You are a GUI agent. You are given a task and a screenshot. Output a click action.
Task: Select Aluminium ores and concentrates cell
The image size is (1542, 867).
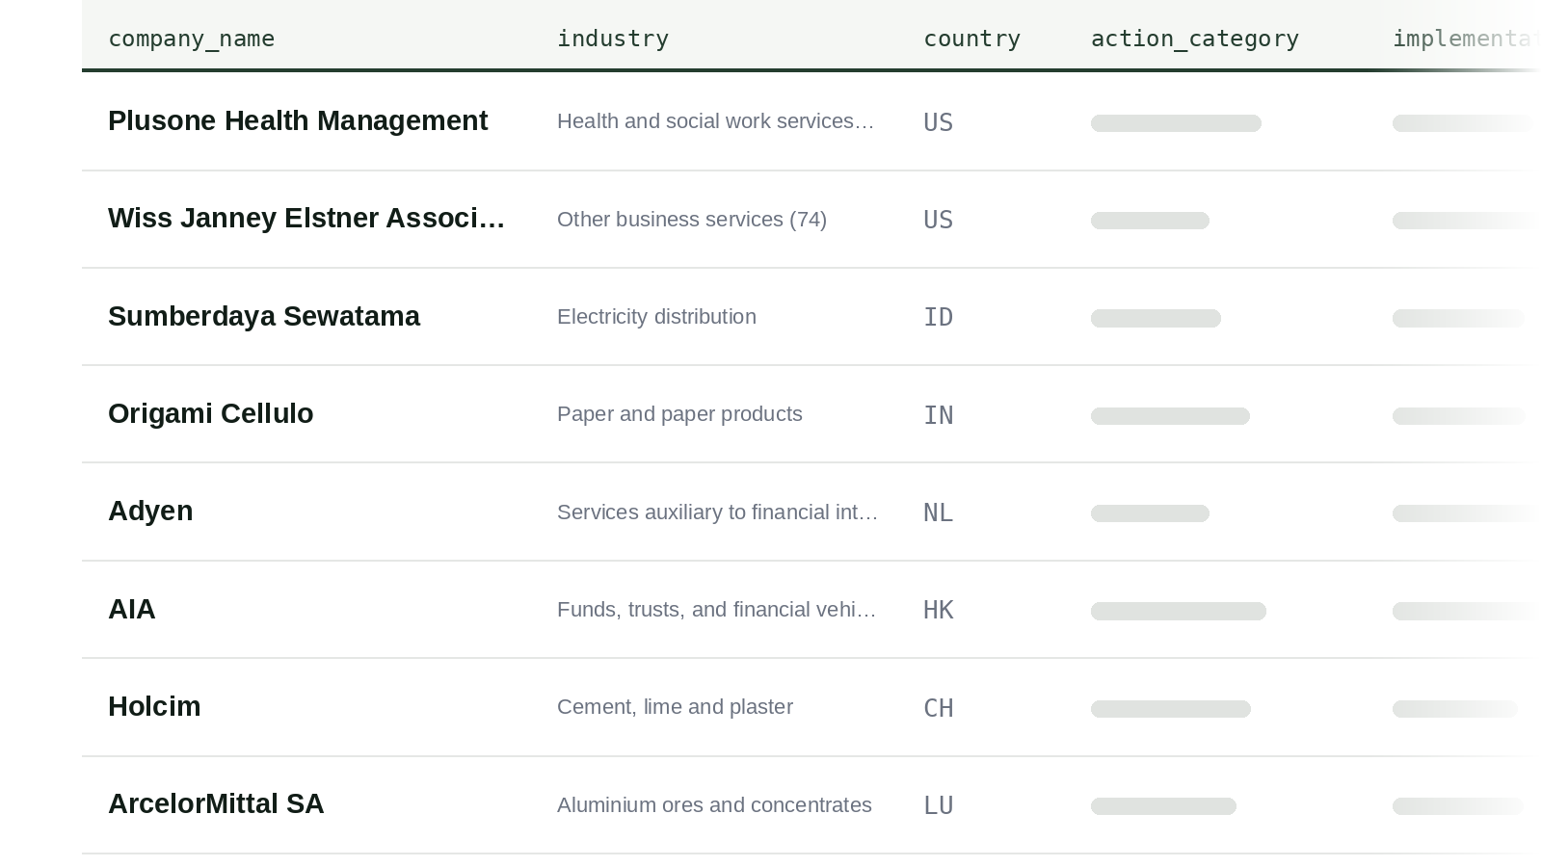[714, 805]
